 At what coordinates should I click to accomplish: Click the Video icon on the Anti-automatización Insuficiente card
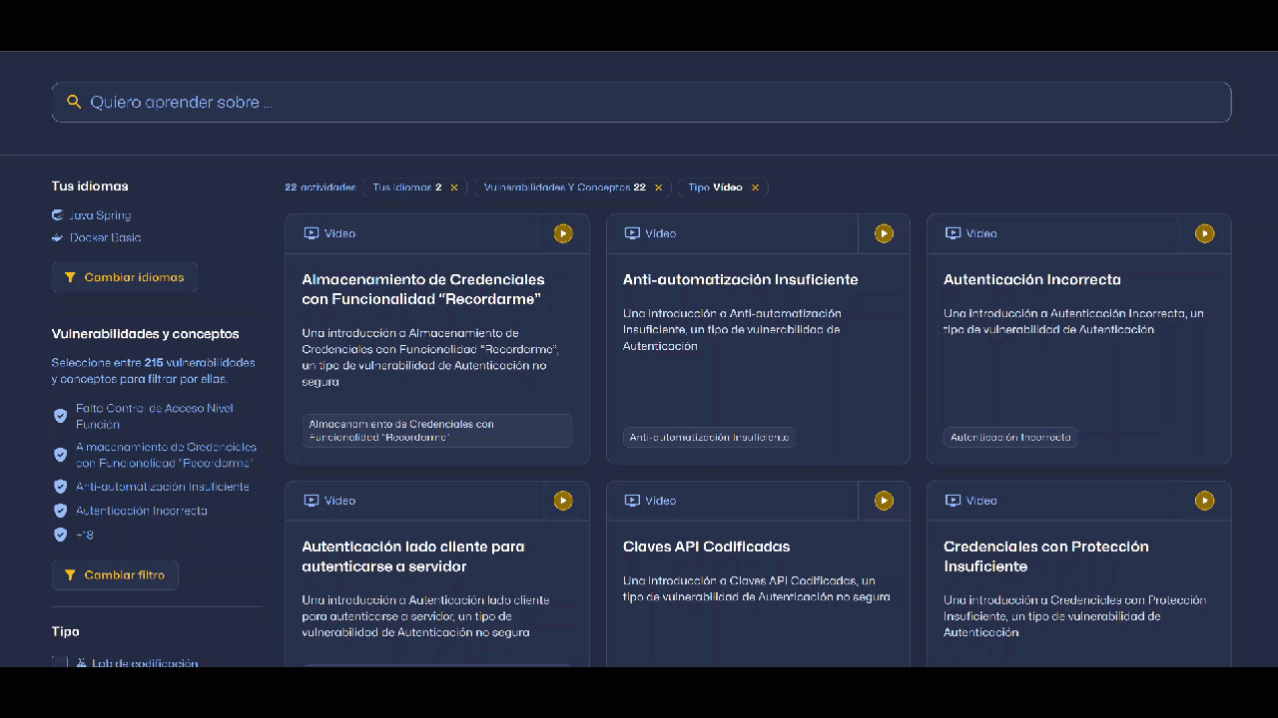point(631,232)
